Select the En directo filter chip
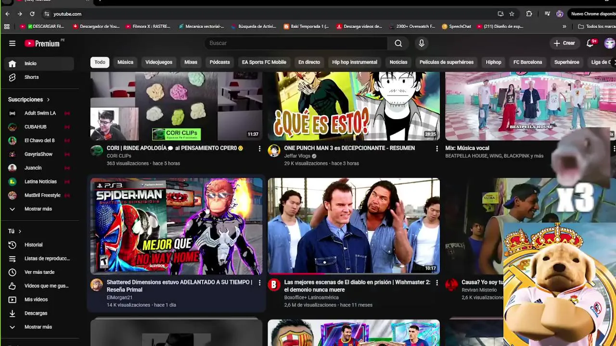 (309, 62)
